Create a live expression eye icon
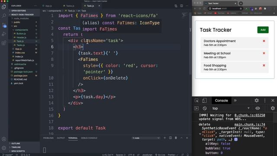Image resolution: width=277 pixels, height=156 pixels. (x=258, y=108)
